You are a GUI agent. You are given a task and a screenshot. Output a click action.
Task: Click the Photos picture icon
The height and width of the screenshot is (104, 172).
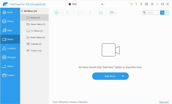pos(4,21)
